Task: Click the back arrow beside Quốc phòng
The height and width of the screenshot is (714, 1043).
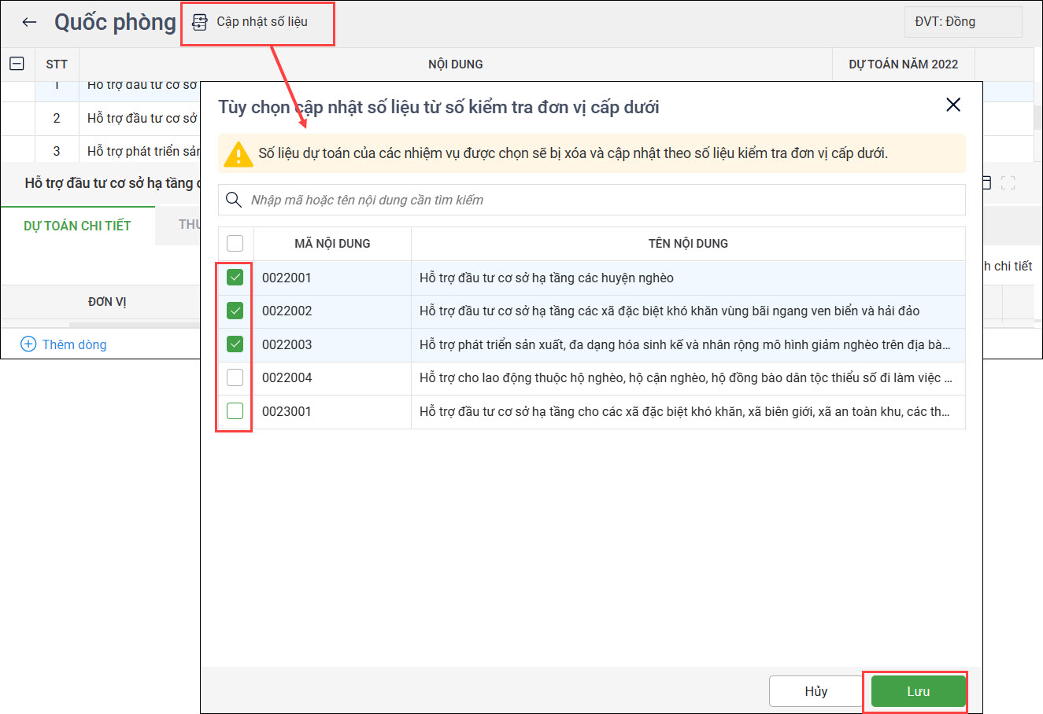Action: (30, 22)
